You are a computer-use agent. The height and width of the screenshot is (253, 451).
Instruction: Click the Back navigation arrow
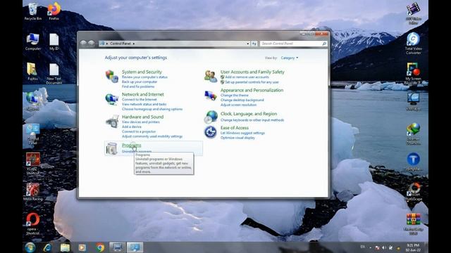(x=83, y=44)
